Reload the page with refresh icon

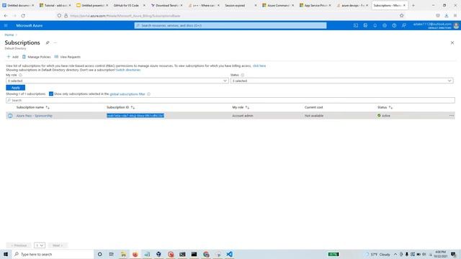click(23, 16)
